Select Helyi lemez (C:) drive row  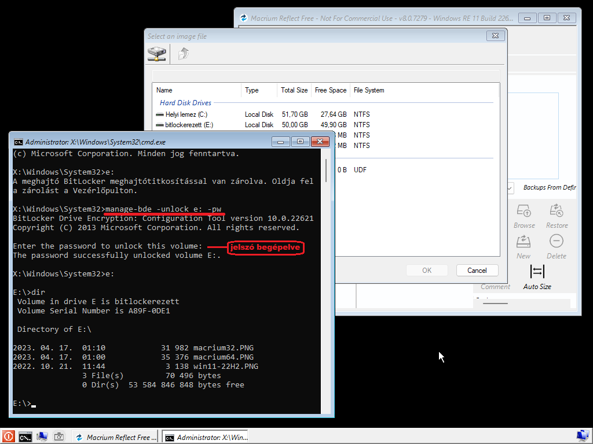[x=324, y=114]
